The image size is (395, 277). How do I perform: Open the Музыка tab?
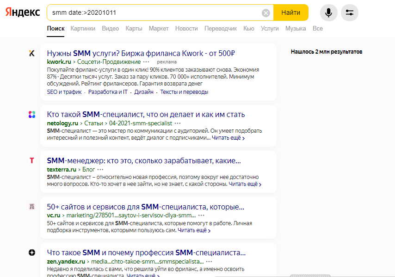click(x=296, y=29)
